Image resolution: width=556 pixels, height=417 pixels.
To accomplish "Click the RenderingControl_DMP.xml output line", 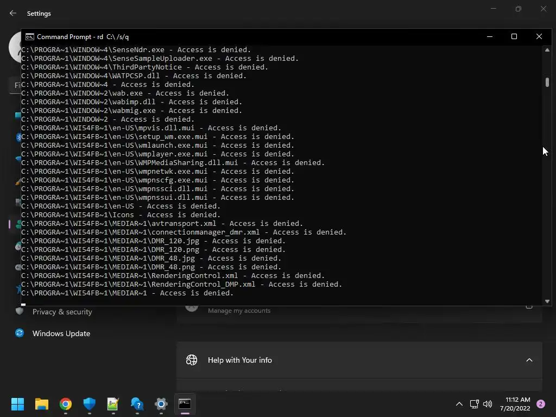I will coord(181,284).
